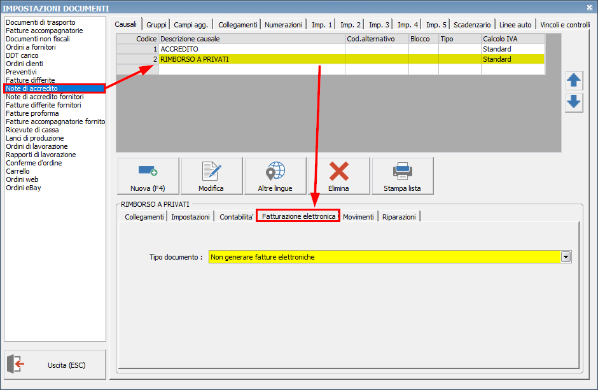598x390 pixels.
Task: Click the Uscita (ESC) button
Action: click(x=55, y=365)
